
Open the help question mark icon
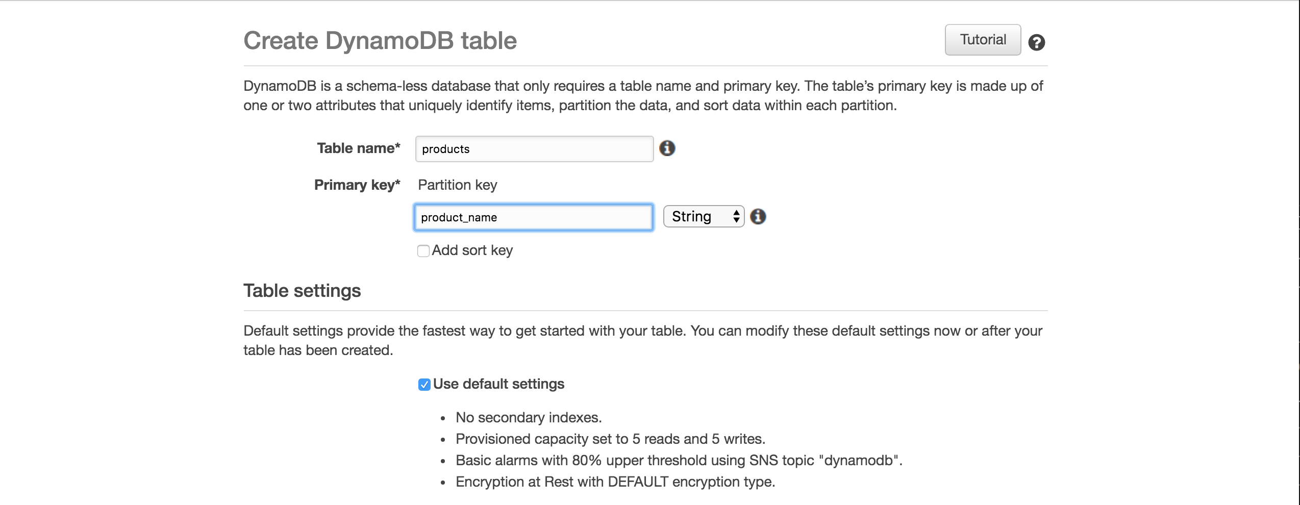(x=1036, y=42)
